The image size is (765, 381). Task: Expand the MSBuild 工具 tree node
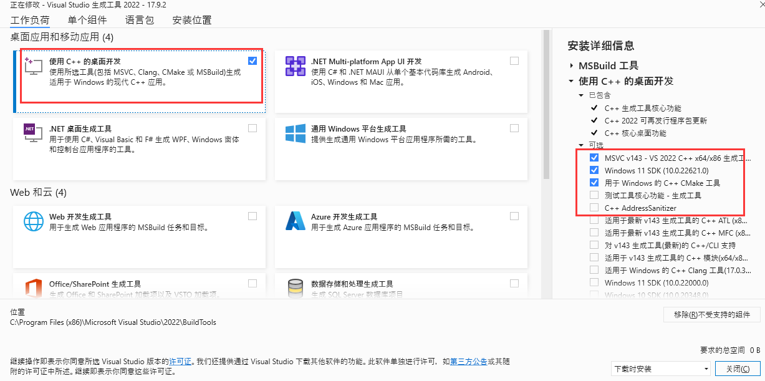[571, 65]
